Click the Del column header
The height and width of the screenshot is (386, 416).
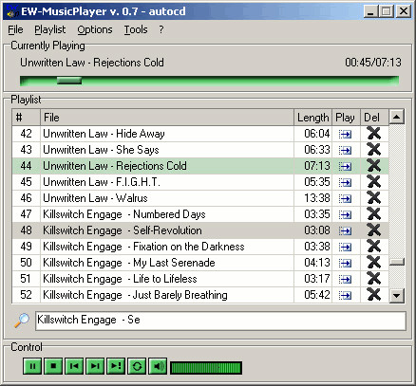click(374, 118)
